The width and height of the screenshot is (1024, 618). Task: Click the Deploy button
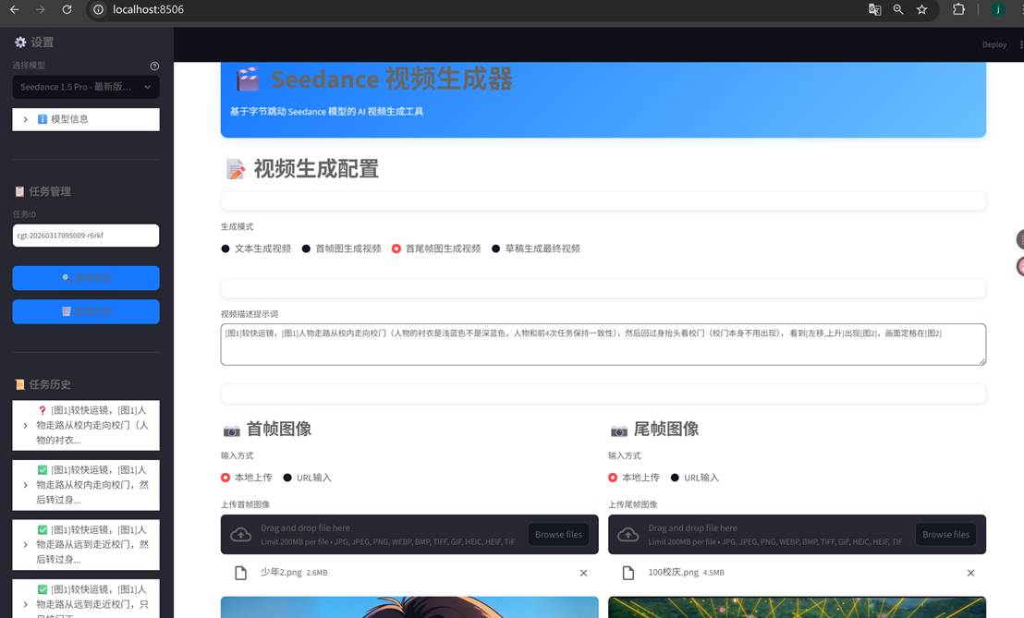[994, 44]
